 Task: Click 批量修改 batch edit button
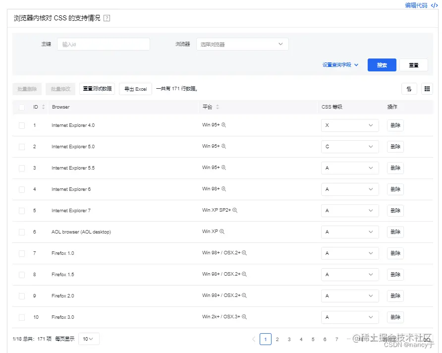(x=60, y=89)
